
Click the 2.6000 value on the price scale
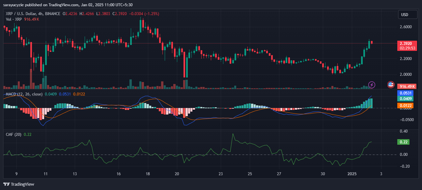tap(405, 27)
